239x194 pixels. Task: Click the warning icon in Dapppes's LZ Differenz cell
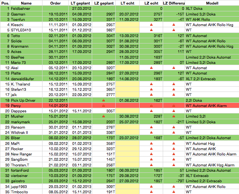pyautogui.click(x=174, y=111)
